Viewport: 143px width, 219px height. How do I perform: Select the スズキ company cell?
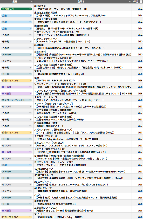tap(83, 196)
